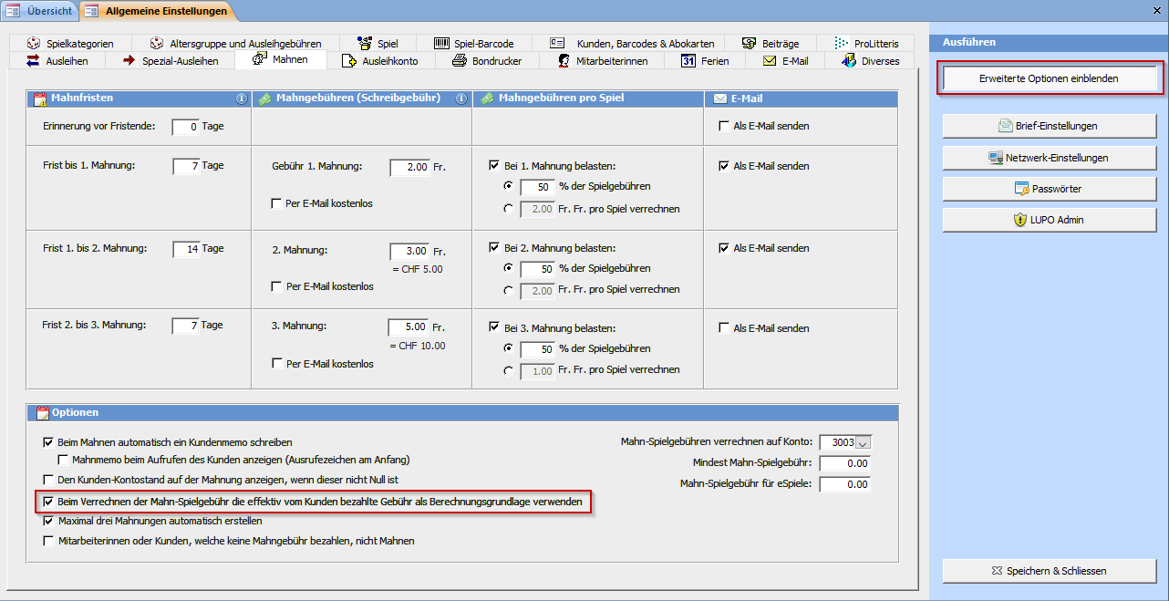
Task: Enable 'Per E-Mail kostenlos' under 3. Mahnung
Action: tap(276, 364)
